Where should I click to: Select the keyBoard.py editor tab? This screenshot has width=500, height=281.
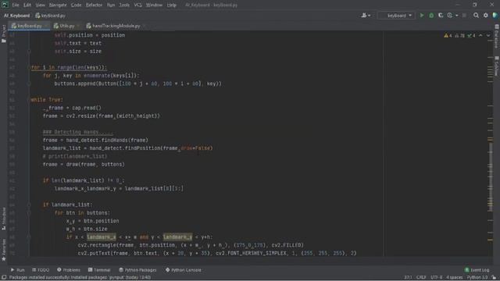click(x=30, y=26)
